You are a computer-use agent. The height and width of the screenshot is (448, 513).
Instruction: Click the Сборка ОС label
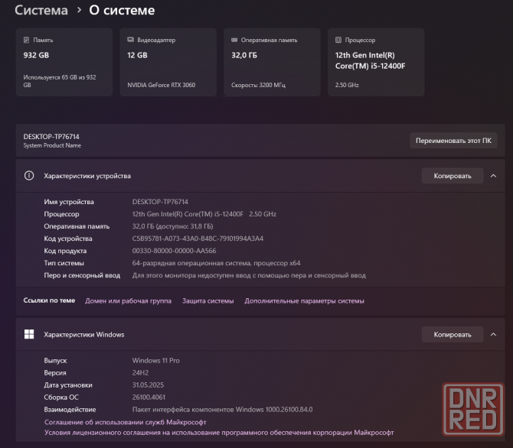pos(61,398)
